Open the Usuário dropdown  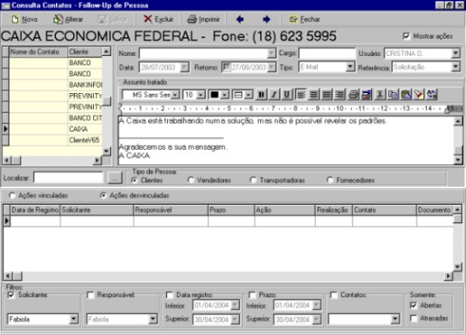coord(455,53)
